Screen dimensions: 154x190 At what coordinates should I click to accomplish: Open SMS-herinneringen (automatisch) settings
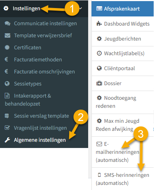pos(123,179)
